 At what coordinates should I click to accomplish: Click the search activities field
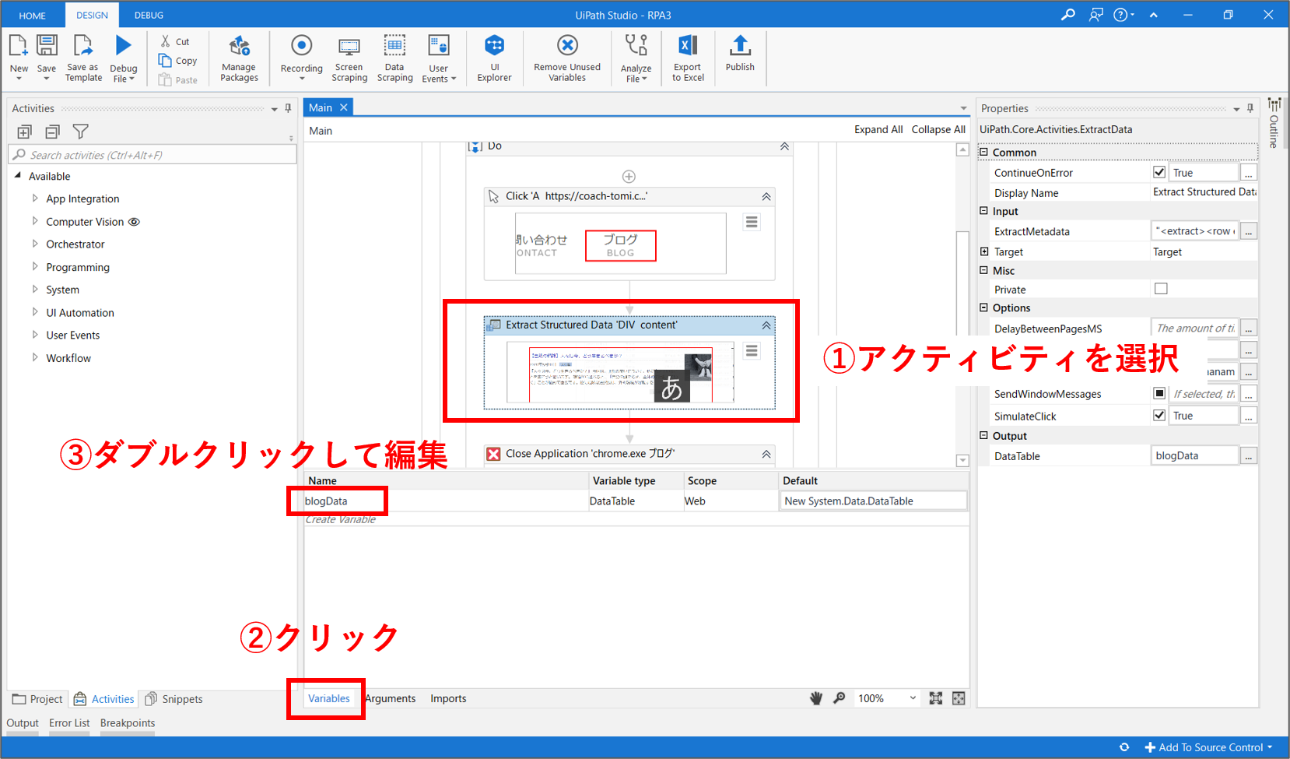[x=156, y=155]
